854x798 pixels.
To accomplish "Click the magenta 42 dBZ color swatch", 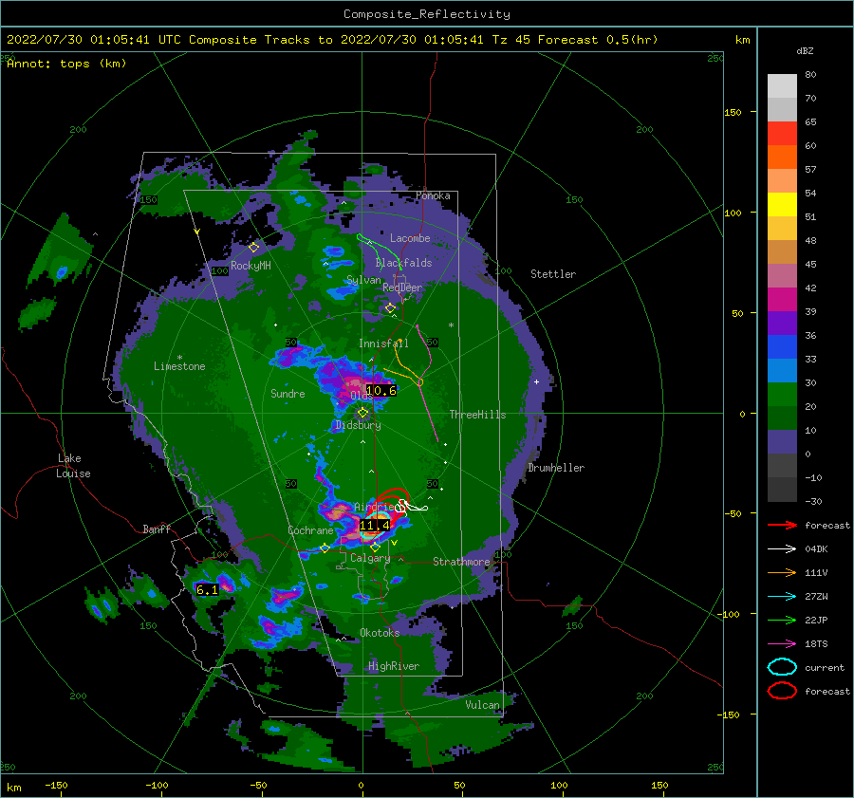I will [782, 300].
